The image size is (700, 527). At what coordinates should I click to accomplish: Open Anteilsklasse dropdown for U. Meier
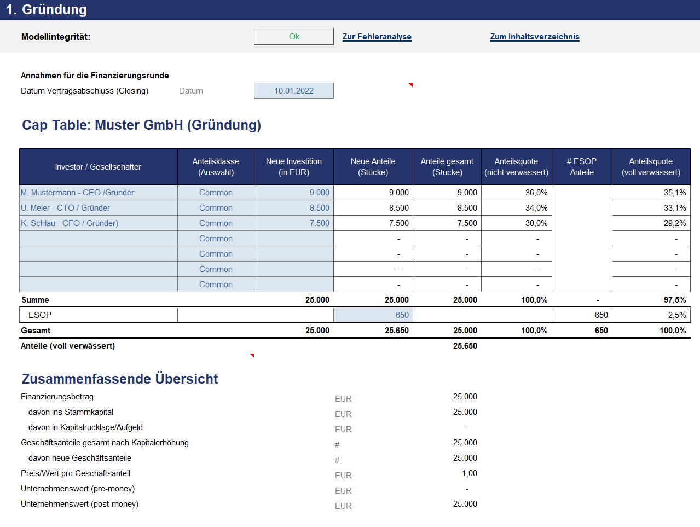216,208
